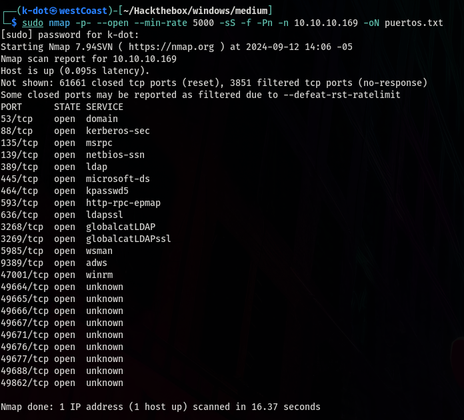The width and height of the screenshot is (464, 420).
Task: Click the PORT column header
Action: tap(11, 107)
